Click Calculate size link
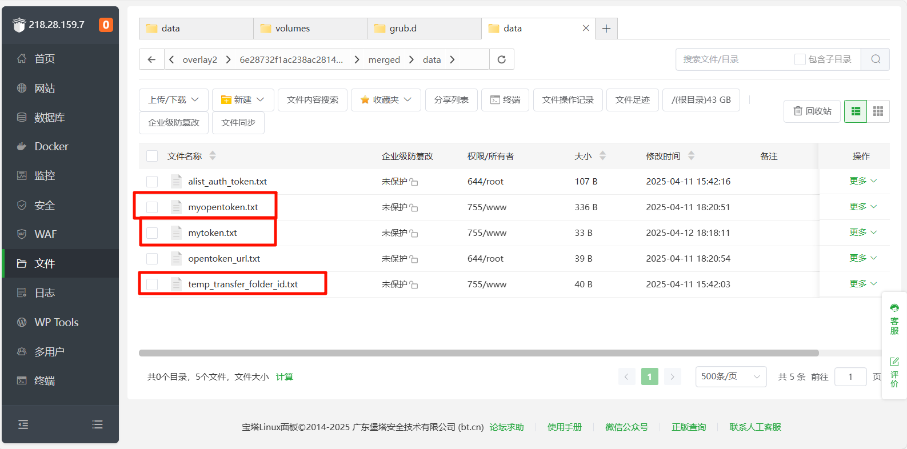This screenshot has width=907, height=449. pos(285,377)
